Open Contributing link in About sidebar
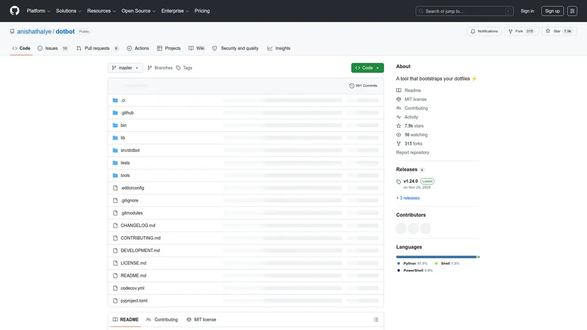 (x=412, y=108)
